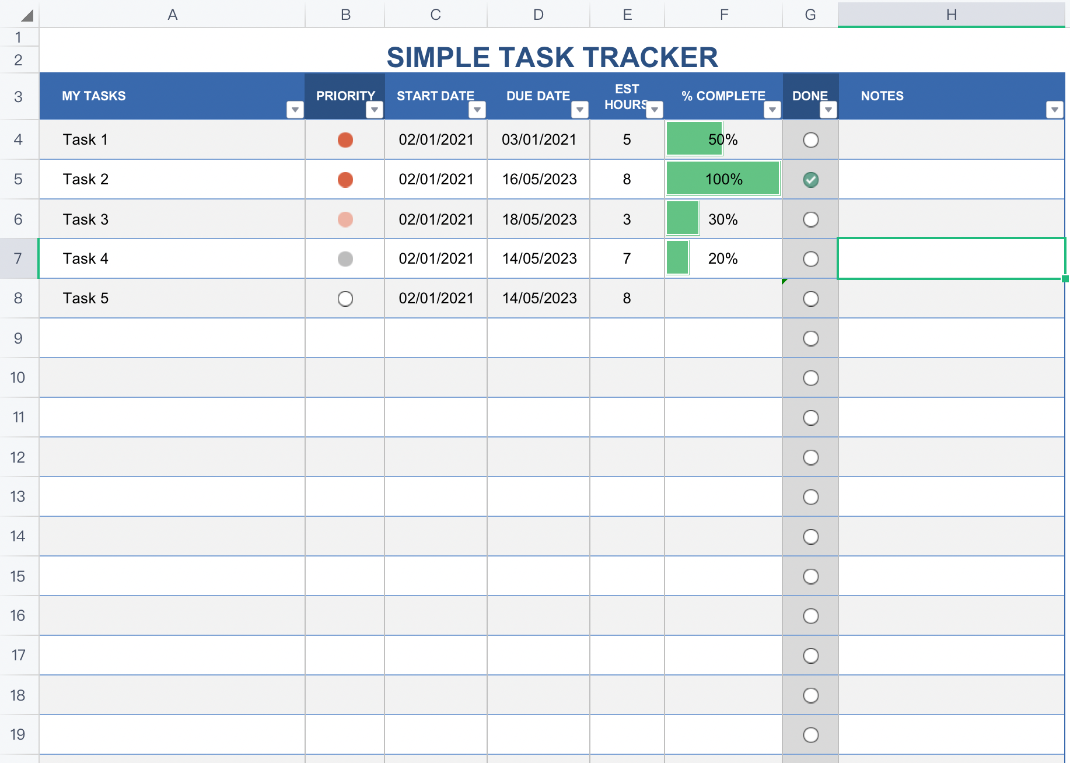1070x763 pixels.
Task: Mark Task 1 as done
Action: 811,140
